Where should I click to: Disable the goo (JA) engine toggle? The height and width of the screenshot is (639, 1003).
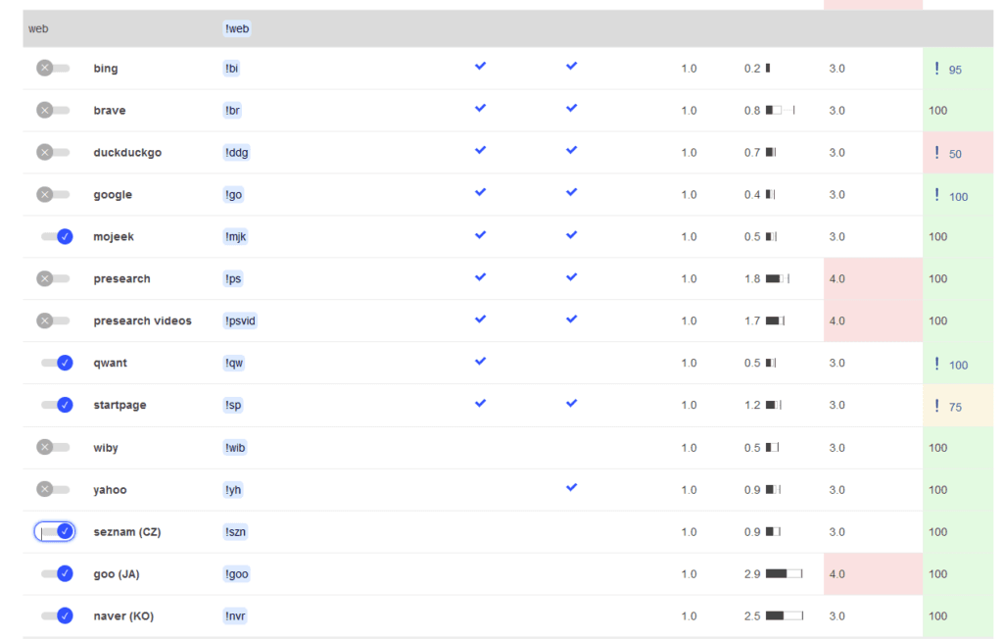tap(57, 573)
